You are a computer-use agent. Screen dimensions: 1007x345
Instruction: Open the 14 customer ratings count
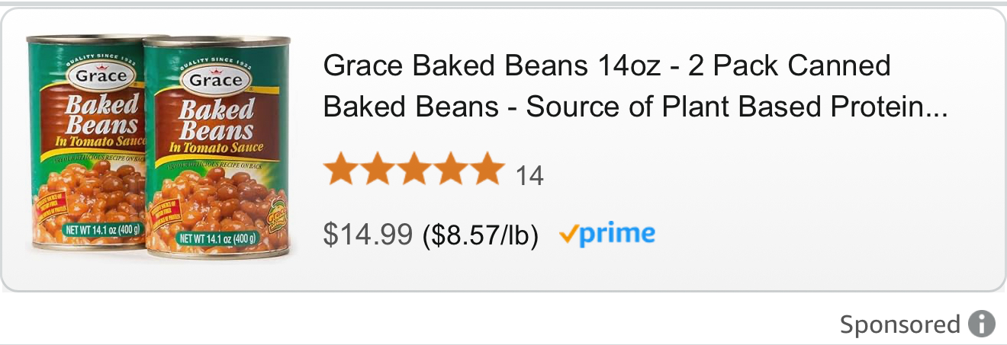[x=529, y=177]
